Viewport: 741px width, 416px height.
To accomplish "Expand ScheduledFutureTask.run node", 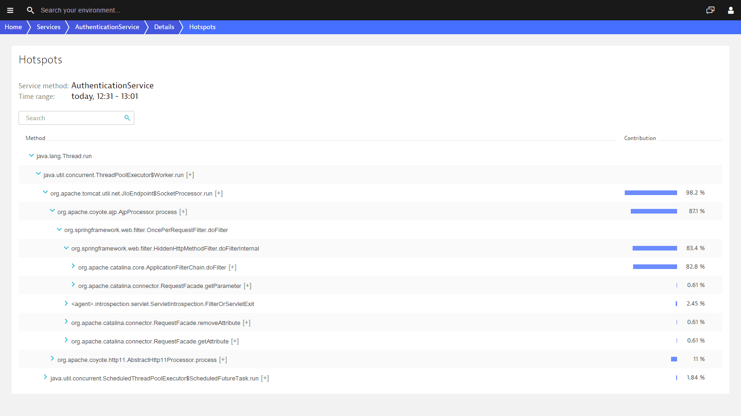I will pyautogui.click(x=45, y=377).
